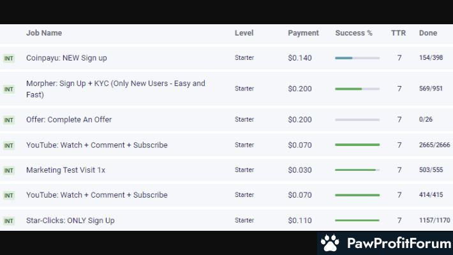Sort by the Done column header

(428, 33)
